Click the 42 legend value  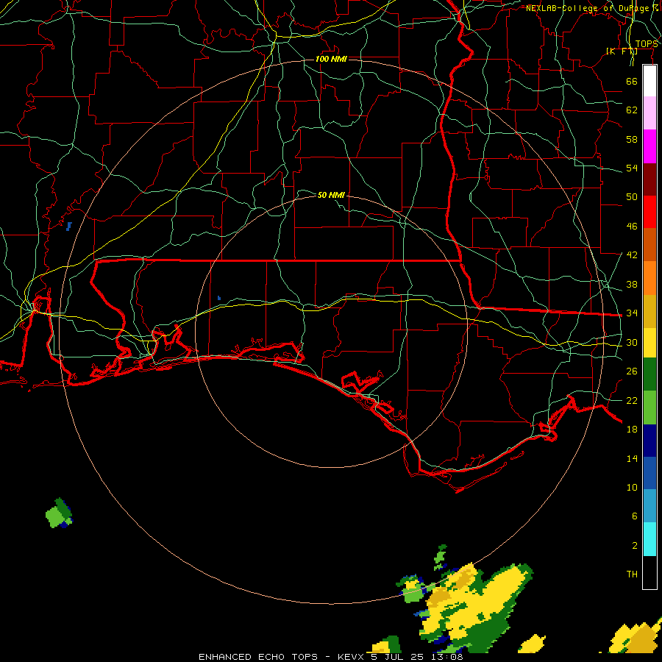(x=632, y=255)
